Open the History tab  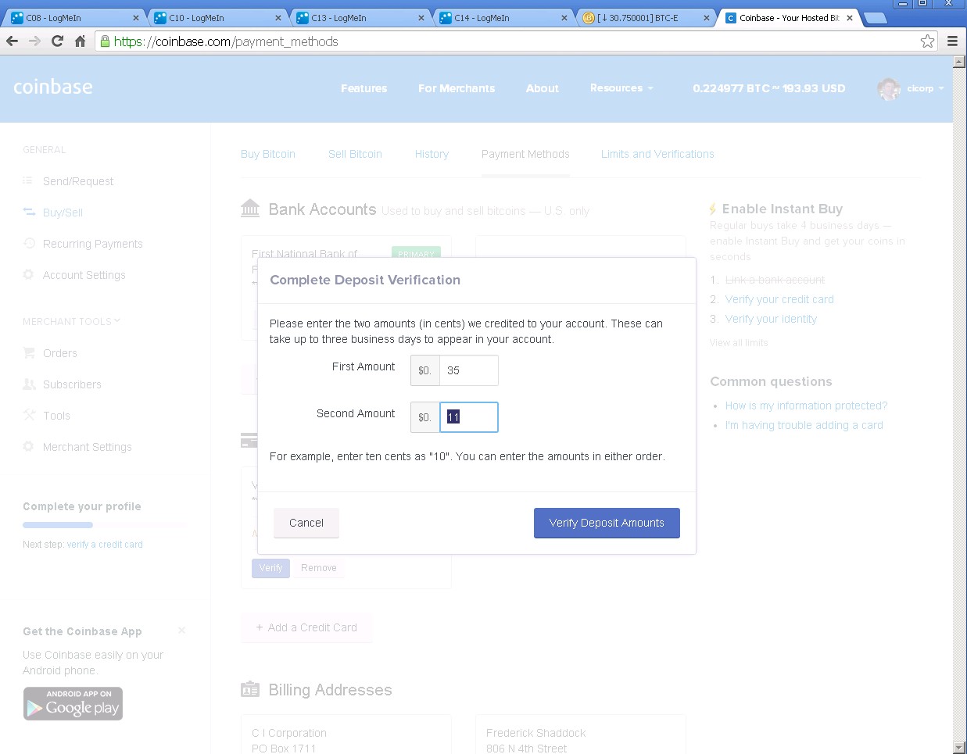[x=432, y=154]
